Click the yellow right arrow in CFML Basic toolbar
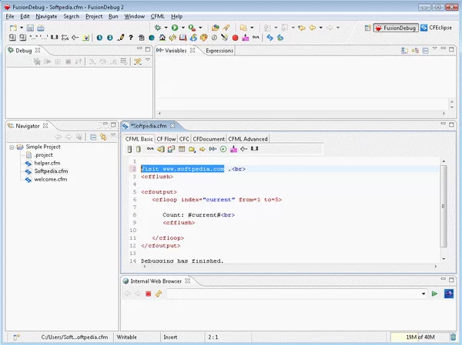Screen dimensions: 462x345 tap(202, 149)
